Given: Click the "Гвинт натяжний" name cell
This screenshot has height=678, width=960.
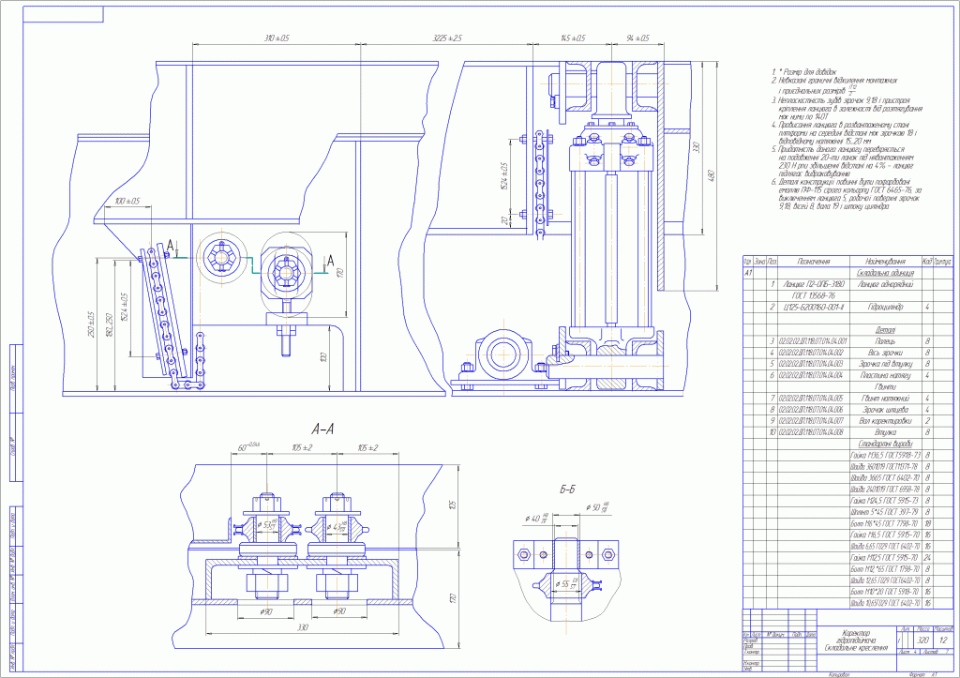Looking at the screenshot, I should point(885,399).
